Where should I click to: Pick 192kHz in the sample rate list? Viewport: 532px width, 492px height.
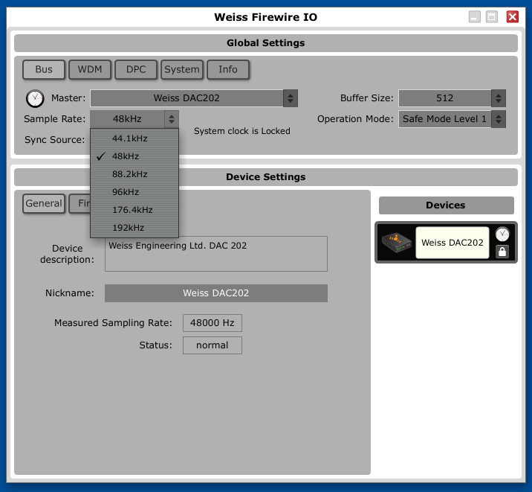pos(134,228)
